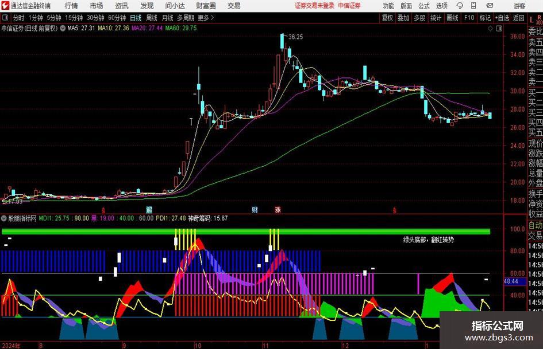The image size is (543, 349).
Task: Click the panel layout icon above price axis
Action: point(499,29)
